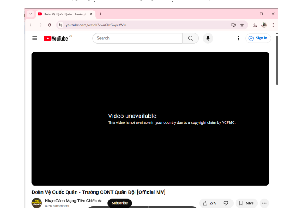Open a new tab with plus button
Screen dimensions: 305x208
pos(100,14)
